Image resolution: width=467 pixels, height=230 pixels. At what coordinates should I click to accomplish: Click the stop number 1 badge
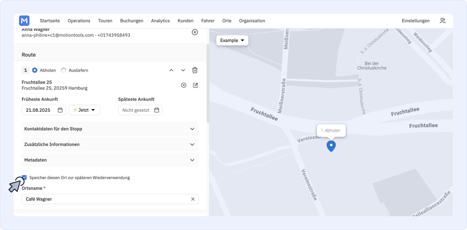pyautogui.click(x=25, y=70)
